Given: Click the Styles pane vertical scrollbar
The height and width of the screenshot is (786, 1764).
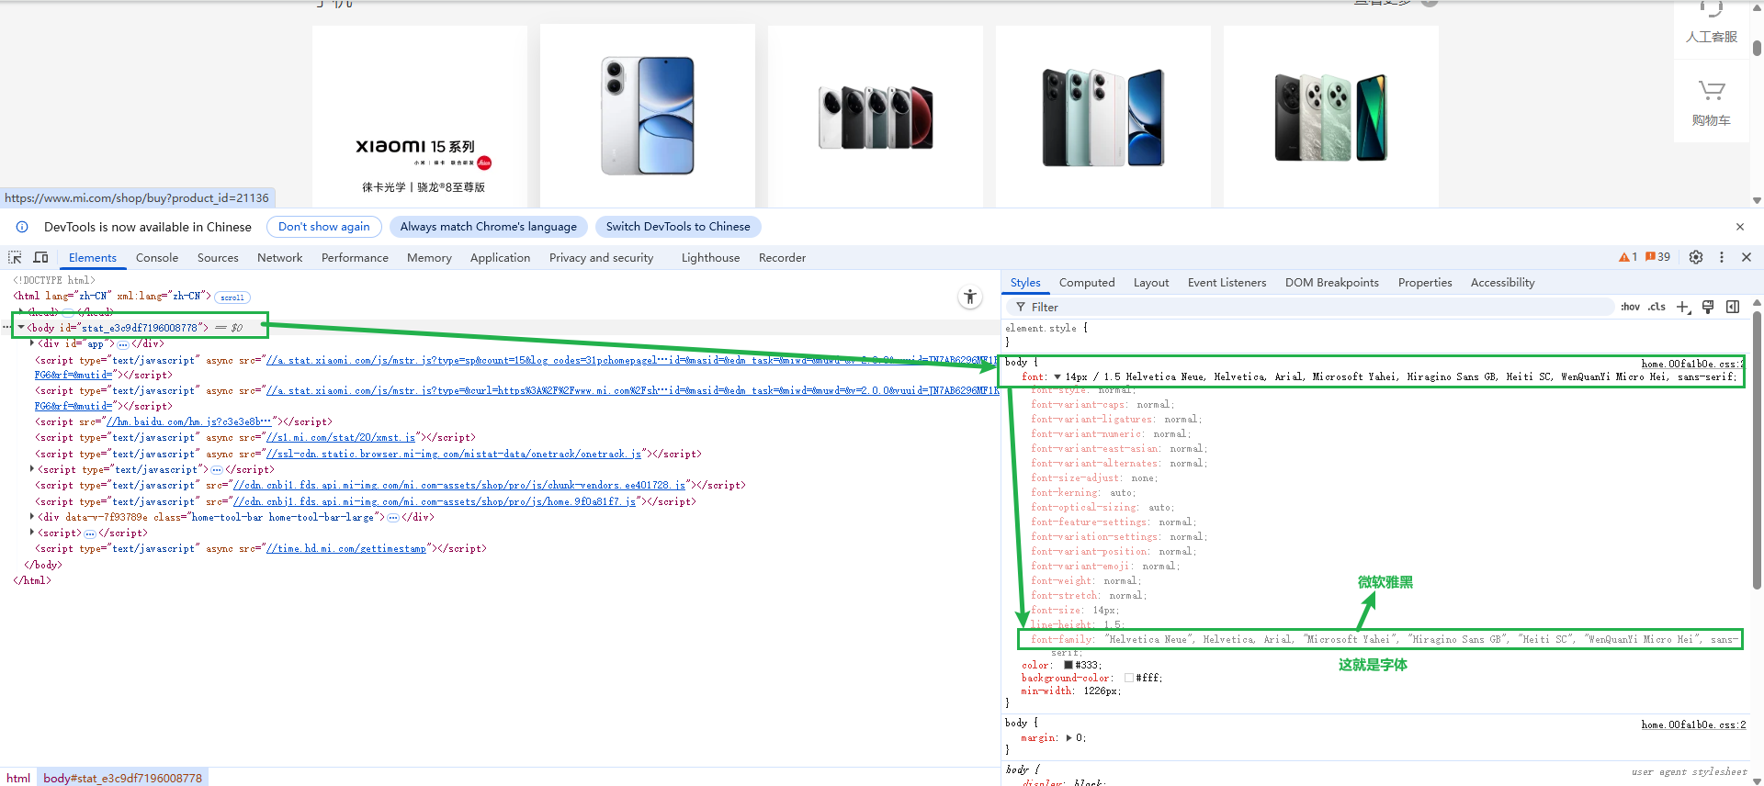Looking at the screenshot, I should click(x=1757, y=452).
